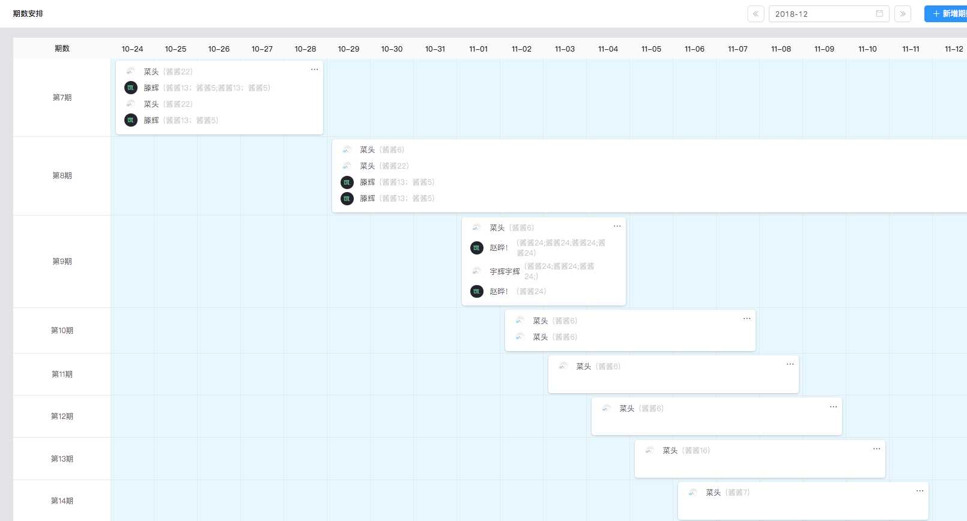Click 菜头 (酱酱6) avatar in the 第8期 card
Image resolution: width=967 pixels, height=521 pixels.
[347, 149]
